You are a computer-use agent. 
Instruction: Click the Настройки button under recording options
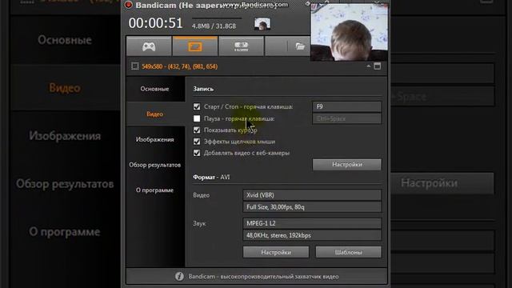(346, 165)
